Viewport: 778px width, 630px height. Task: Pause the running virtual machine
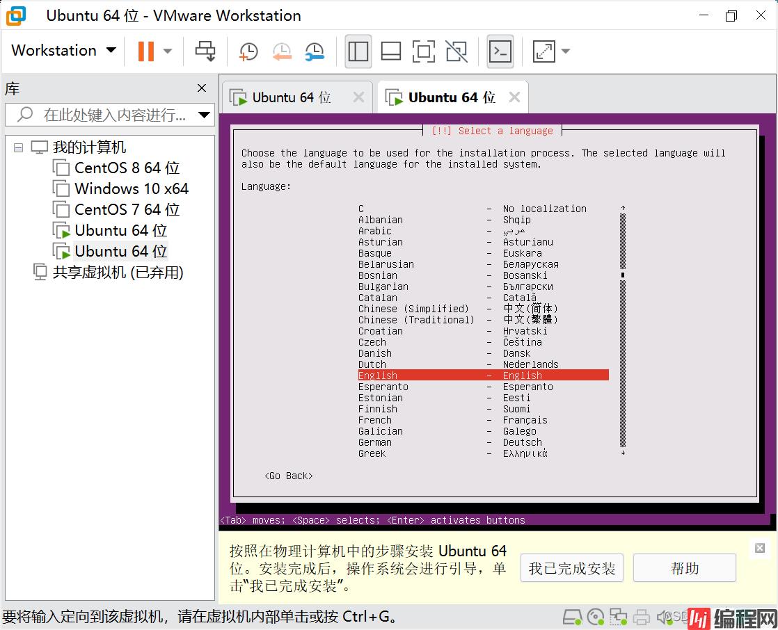click(145, 51)
